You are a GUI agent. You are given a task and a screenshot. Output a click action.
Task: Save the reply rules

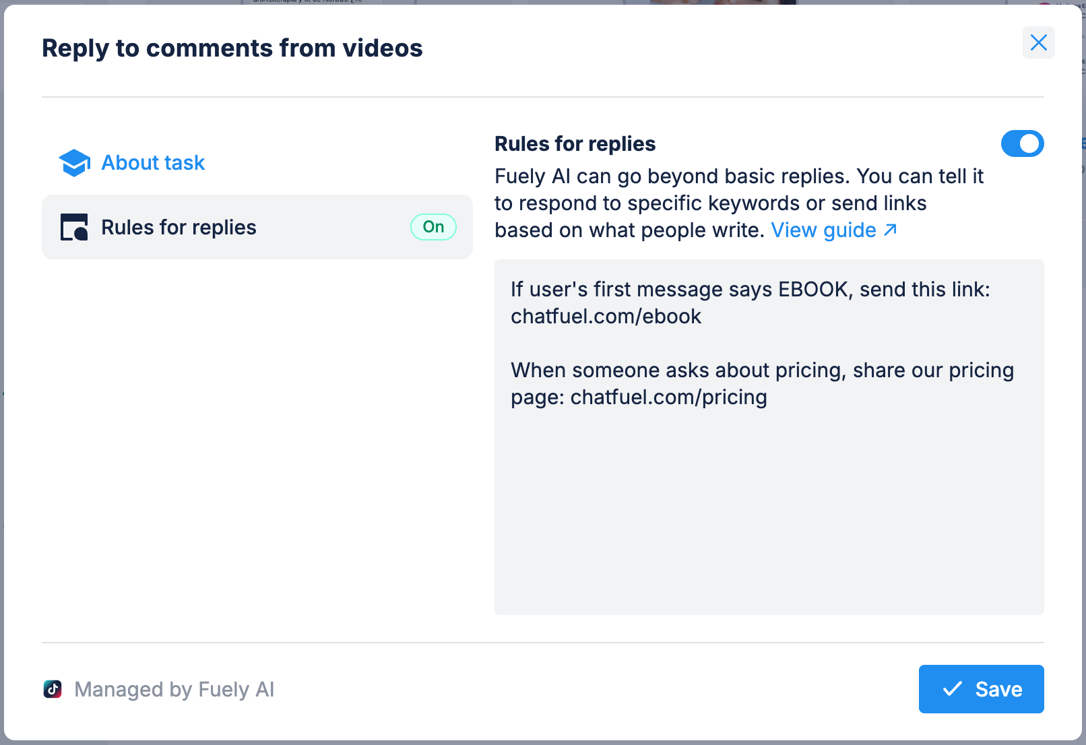(x=981, y=688)
